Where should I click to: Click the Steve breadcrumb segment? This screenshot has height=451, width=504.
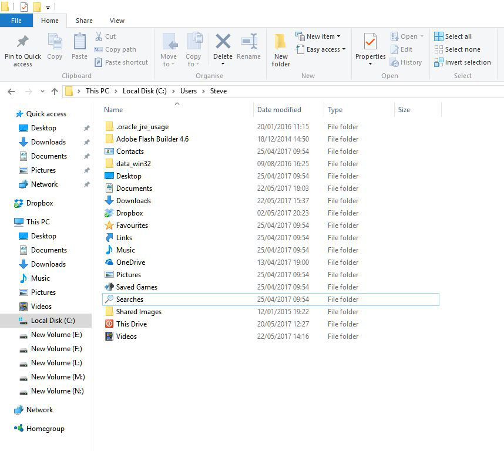point(219,91)
